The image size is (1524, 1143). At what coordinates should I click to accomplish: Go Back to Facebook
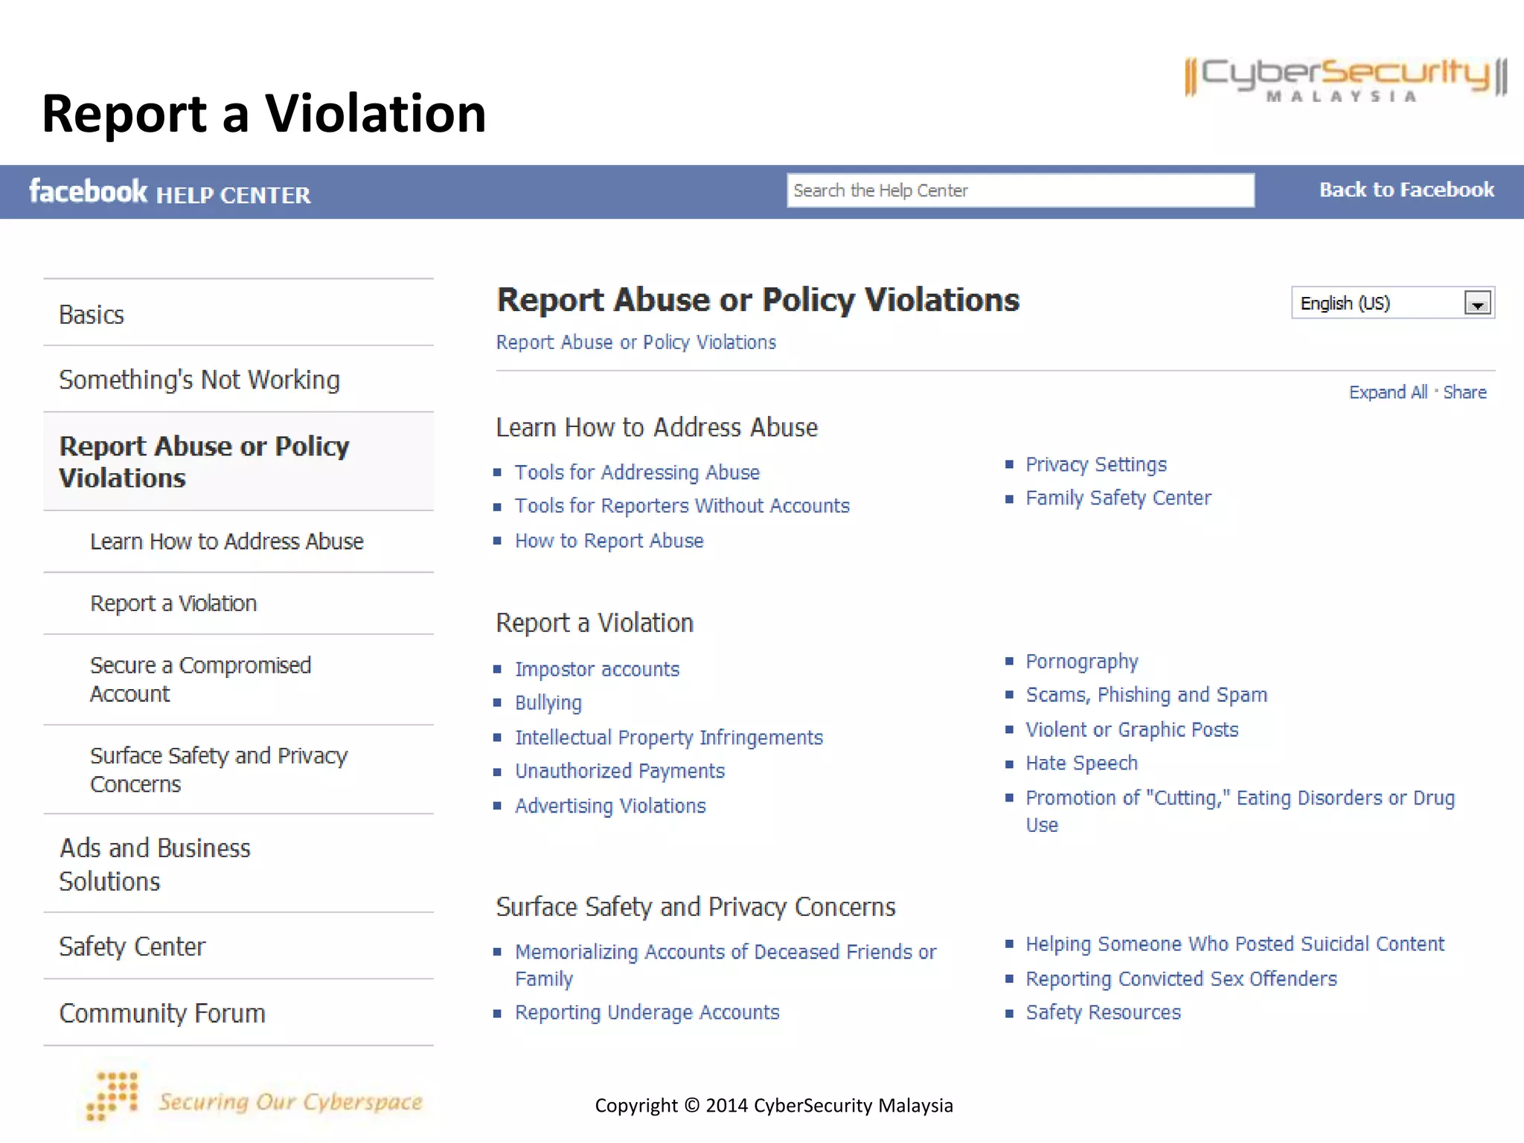tap(1406, 190)
